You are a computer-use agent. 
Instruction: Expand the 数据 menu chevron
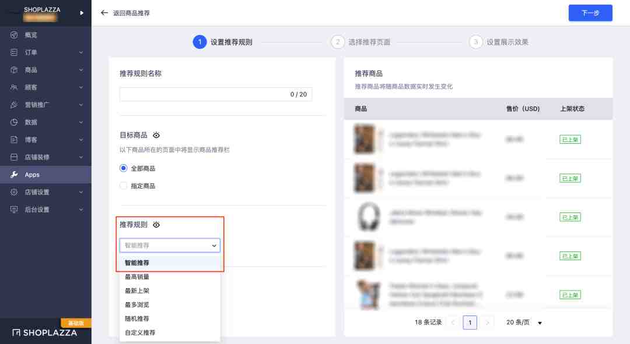coord(81,122)
